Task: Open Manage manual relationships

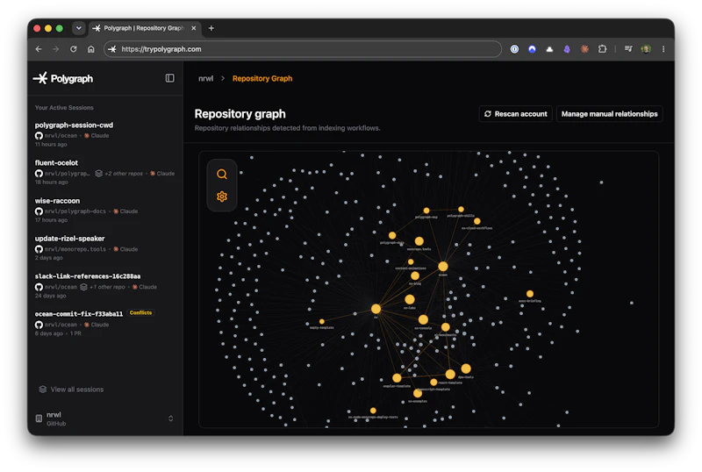Action: pyautogui.click(x=609, y=114)
